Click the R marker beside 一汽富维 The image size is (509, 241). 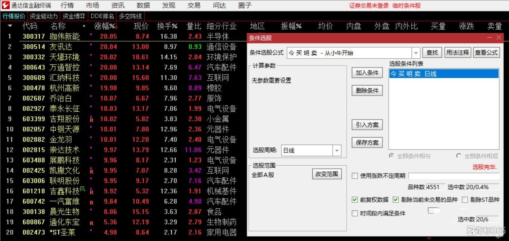click(x=91, y=202)
